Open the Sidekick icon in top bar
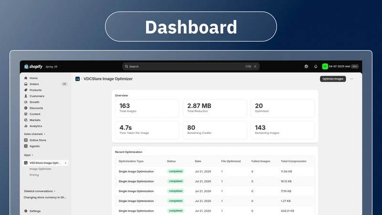Viewport: 382px width, 215px height. click(x=306, y=66)
